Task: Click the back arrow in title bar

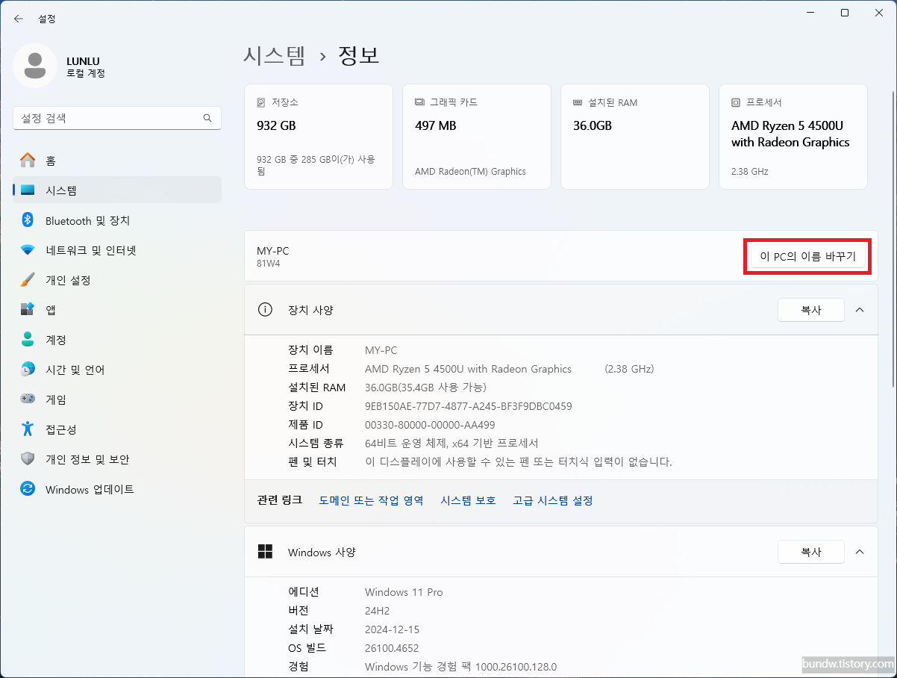Action: (x=19, y=19)
